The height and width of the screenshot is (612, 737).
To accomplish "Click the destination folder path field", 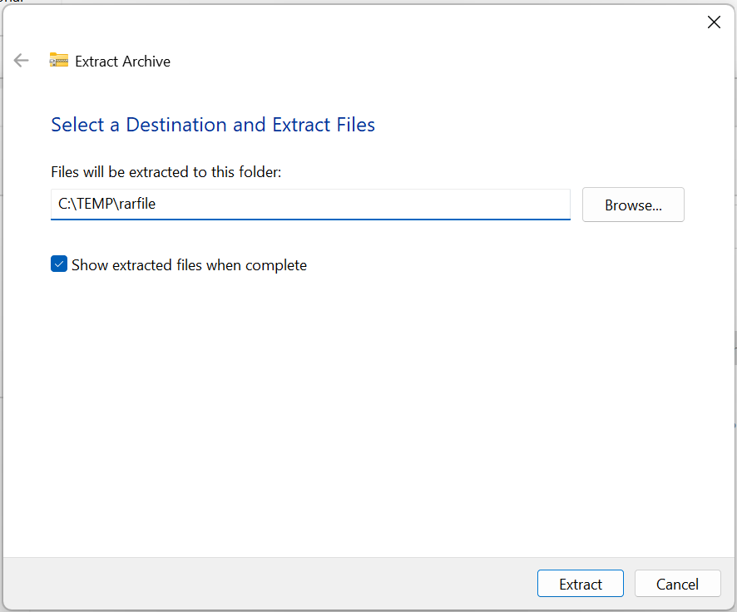I will [x=309, y=204].
